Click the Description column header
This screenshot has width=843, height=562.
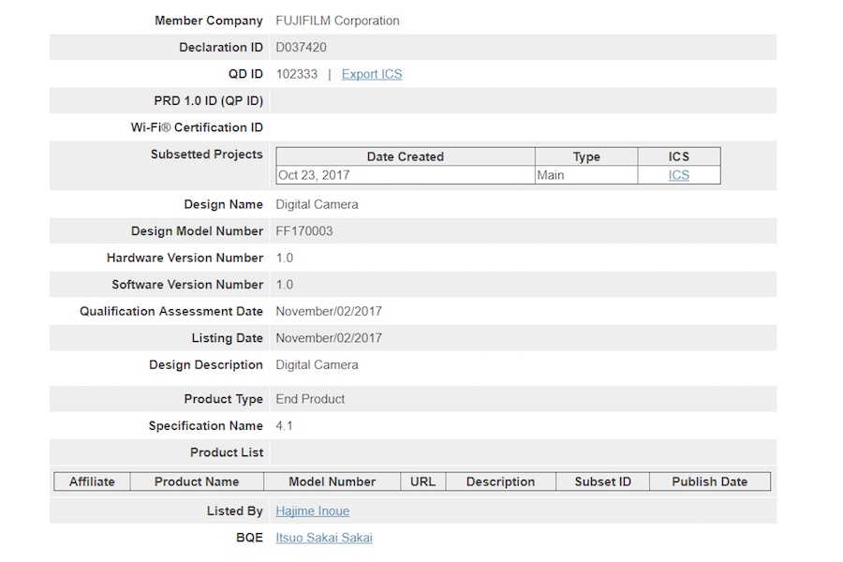click(x=500, y=481)
